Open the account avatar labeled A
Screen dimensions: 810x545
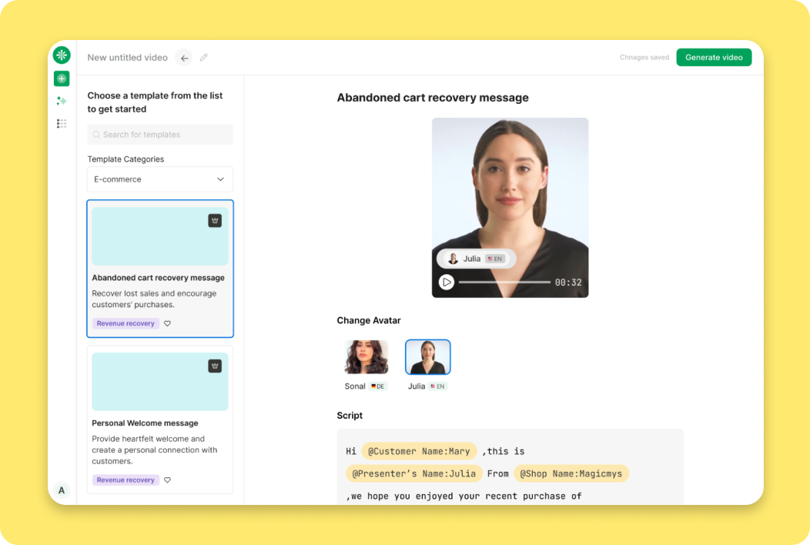pyautogui.click(x=62, y=490)
